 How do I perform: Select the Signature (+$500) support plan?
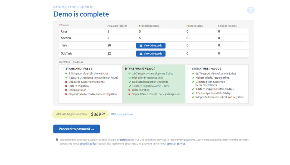point(189,69)
